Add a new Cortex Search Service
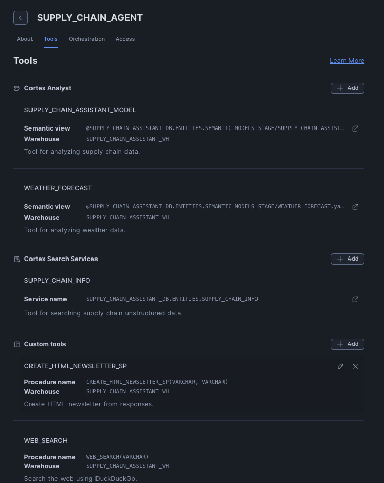The image size is (384, 483). (x=347, y=259)
